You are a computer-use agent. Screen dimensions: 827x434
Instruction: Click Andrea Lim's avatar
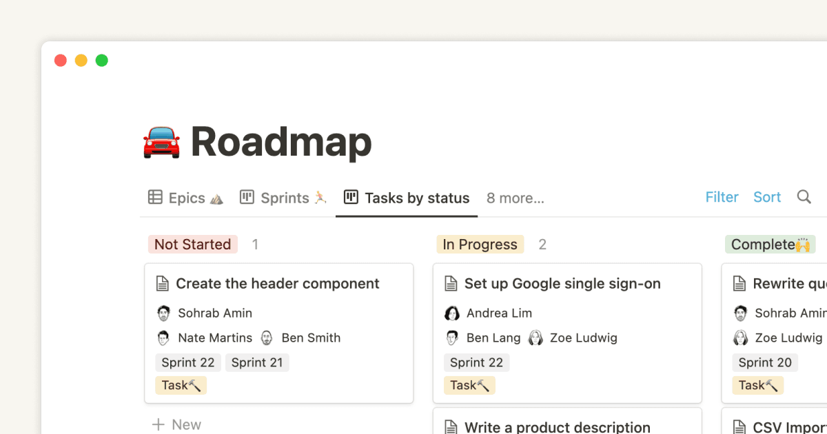tap(452, 313)
